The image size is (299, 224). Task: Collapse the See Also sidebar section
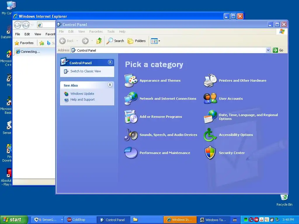(x=110, y=85)
